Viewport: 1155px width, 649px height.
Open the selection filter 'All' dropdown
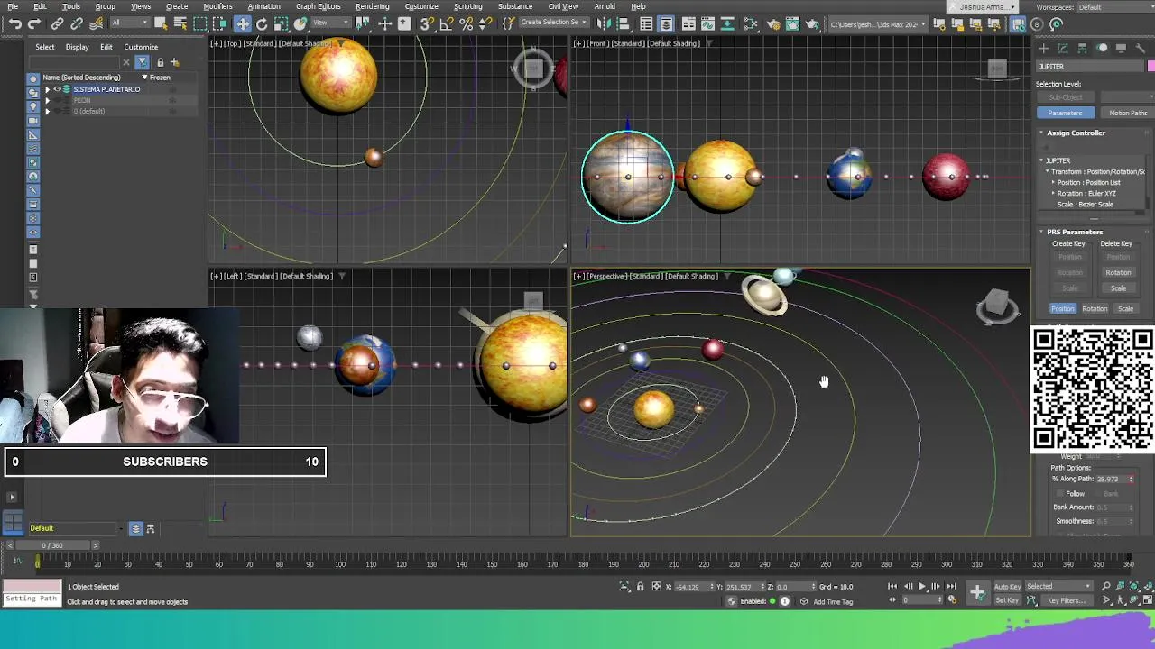(x=130, y=23)
